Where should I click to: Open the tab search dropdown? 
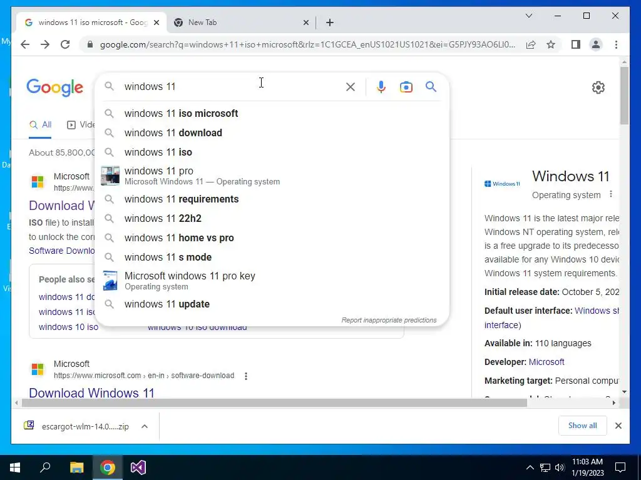[x=528, y=16]
